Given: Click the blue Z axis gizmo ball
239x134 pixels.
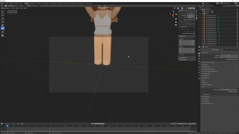Looking at the screenshot, I should 173,12.
